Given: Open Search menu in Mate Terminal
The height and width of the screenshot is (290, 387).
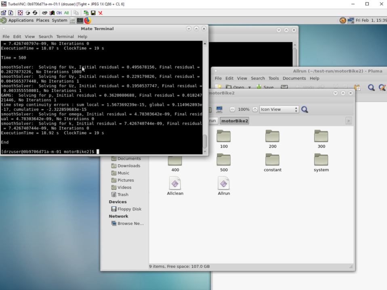Looking at the screenshot, I should (46, 36).
